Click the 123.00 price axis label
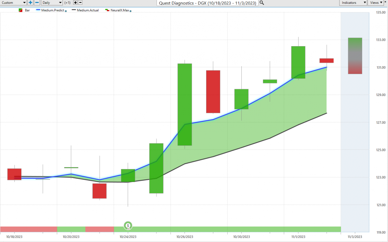This screenshot has width=388, height=242. pyautogui.click(x=381, y=177)
